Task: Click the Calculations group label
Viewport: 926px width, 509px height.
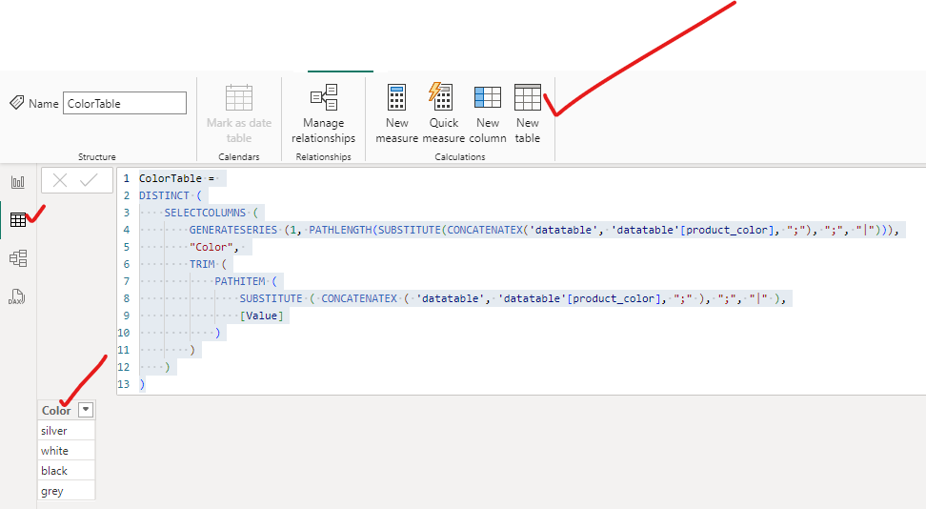Action: coord(460,156)
